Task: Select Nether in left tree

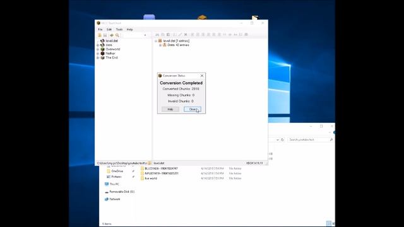Action: click(110, 53)
